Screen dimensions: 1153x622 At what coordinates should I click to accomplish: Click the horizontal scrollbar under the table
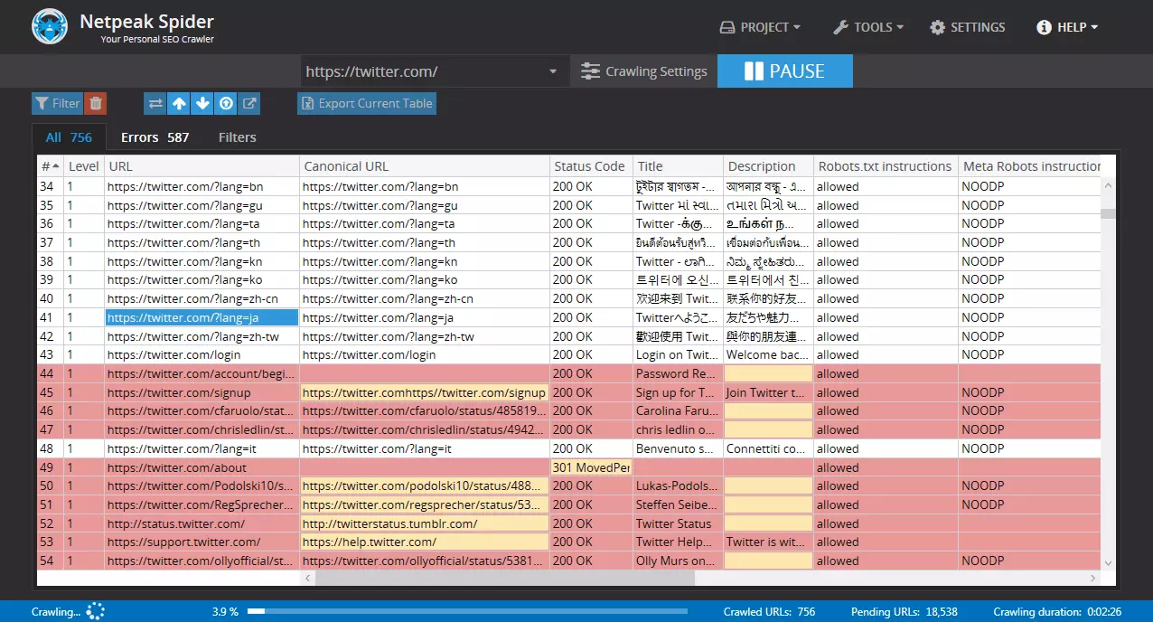[x=504, y=578]
